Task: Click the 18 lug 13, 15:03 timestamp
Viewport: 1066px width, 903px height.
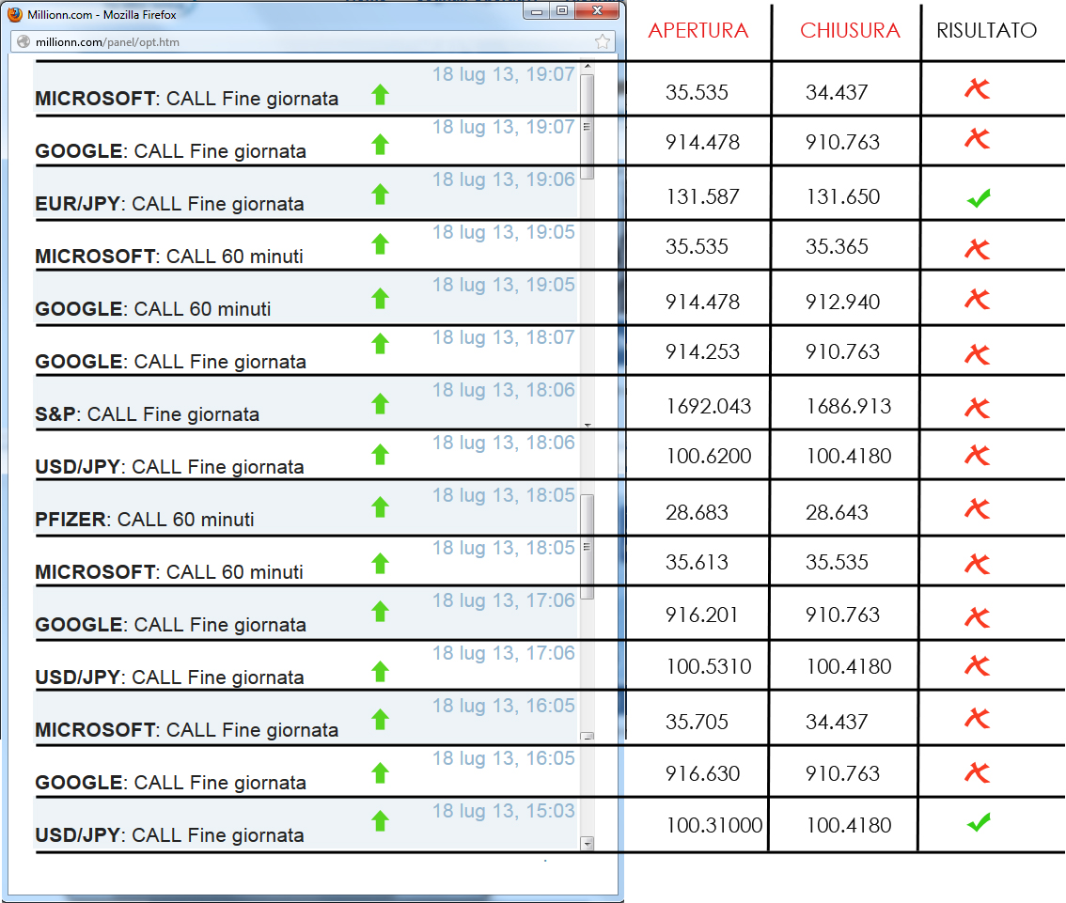Action: pos(504,811)
